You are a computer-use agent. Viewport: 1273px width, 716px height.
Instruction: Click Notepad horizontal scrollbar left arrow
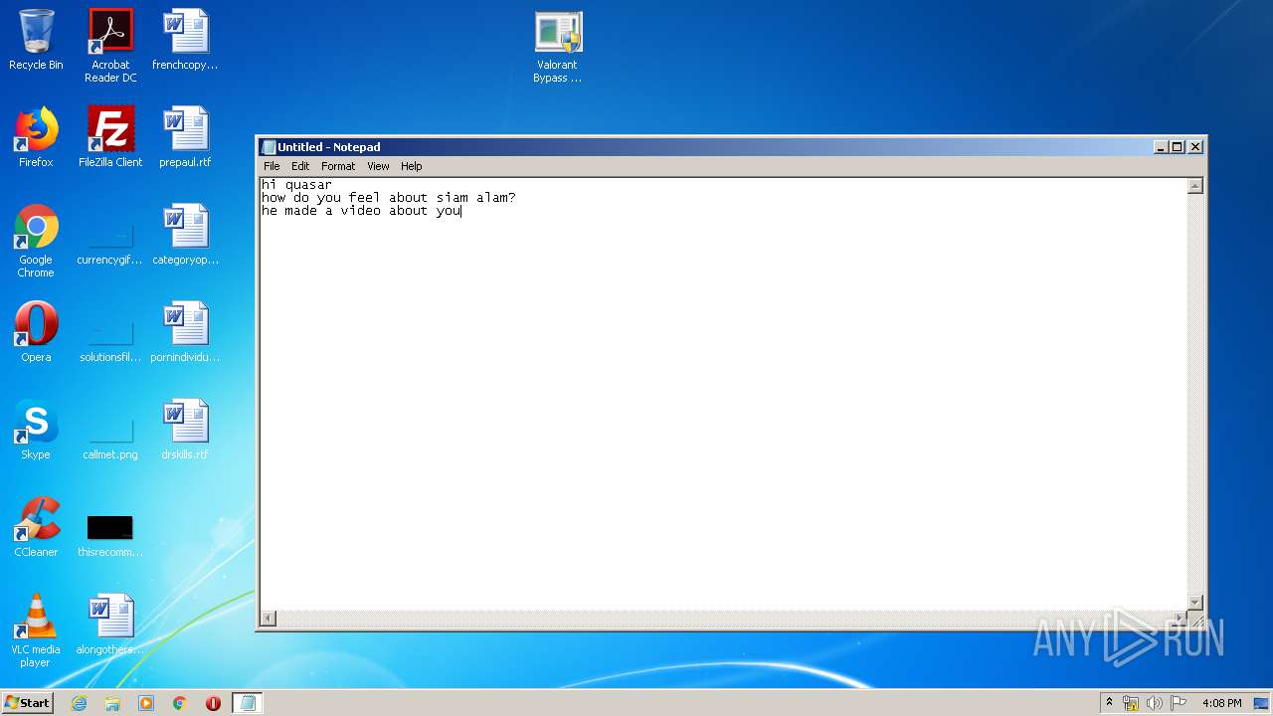coord(268,619)
